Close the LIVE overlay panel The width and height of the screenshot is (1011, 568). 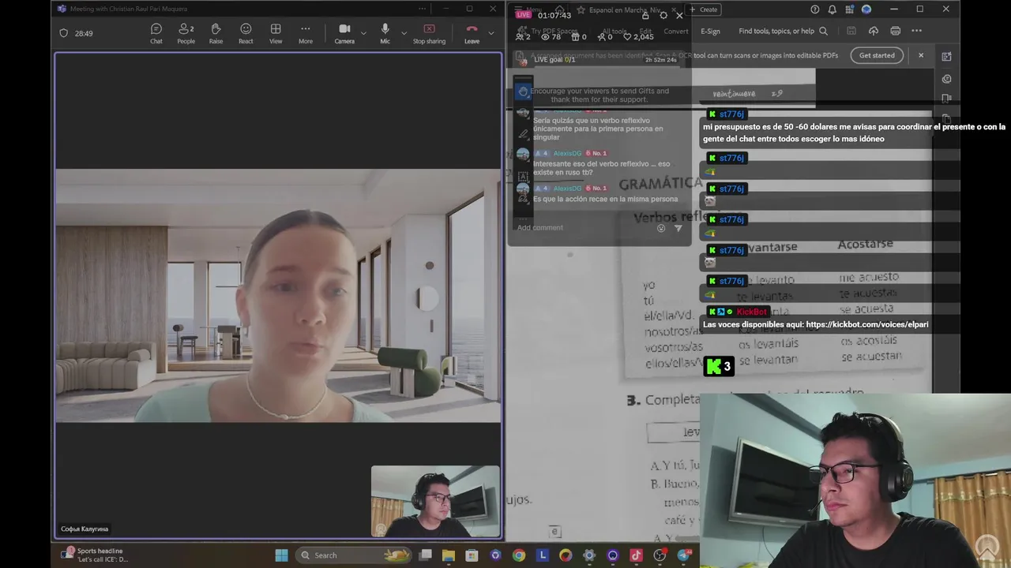coord(679,15)
